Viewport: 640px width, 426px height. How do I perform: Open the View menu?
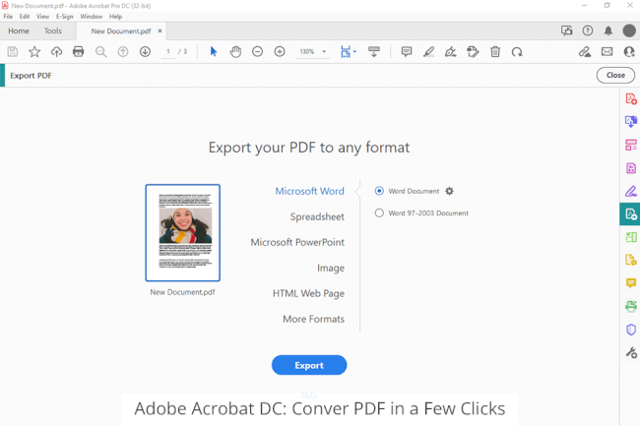click(x=43, y=17)
